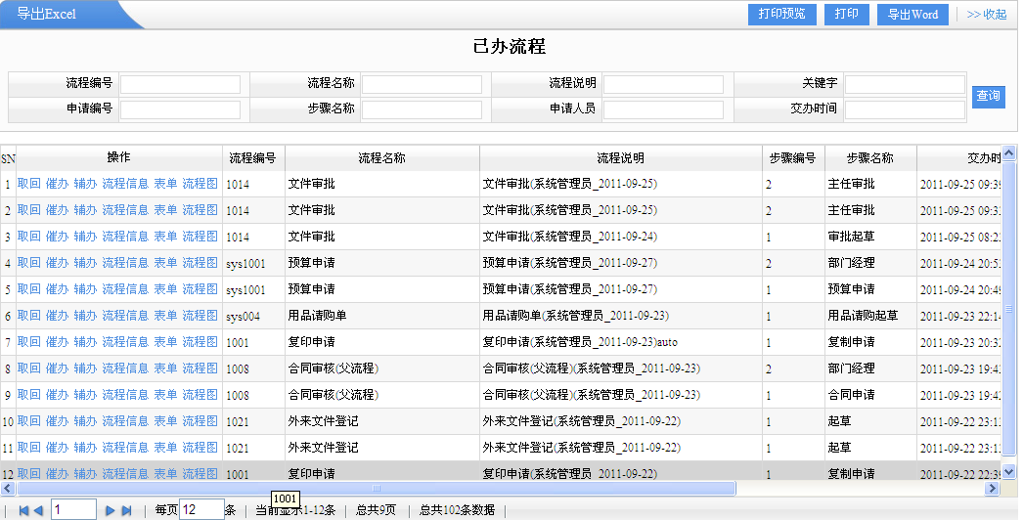Image resolution: width=1023 pixels, height=520 pixels.
Task: Export the list with 导出Word button
Action: click(912, 15)
